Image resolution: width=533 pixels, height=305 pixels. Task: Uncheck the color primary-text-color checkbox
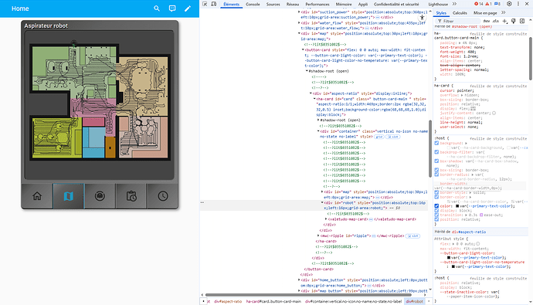click(436, 206)
